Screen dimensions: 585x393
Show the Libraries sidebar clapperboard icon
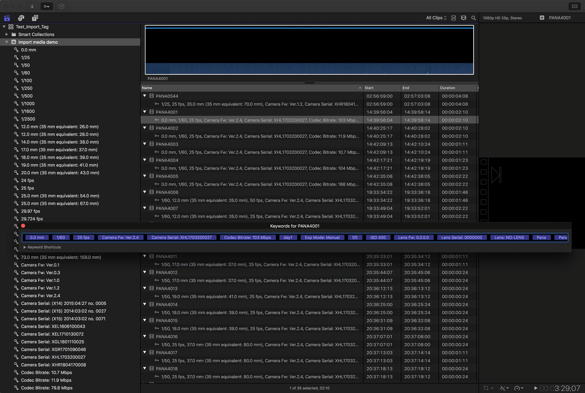(x=7, y=18)
